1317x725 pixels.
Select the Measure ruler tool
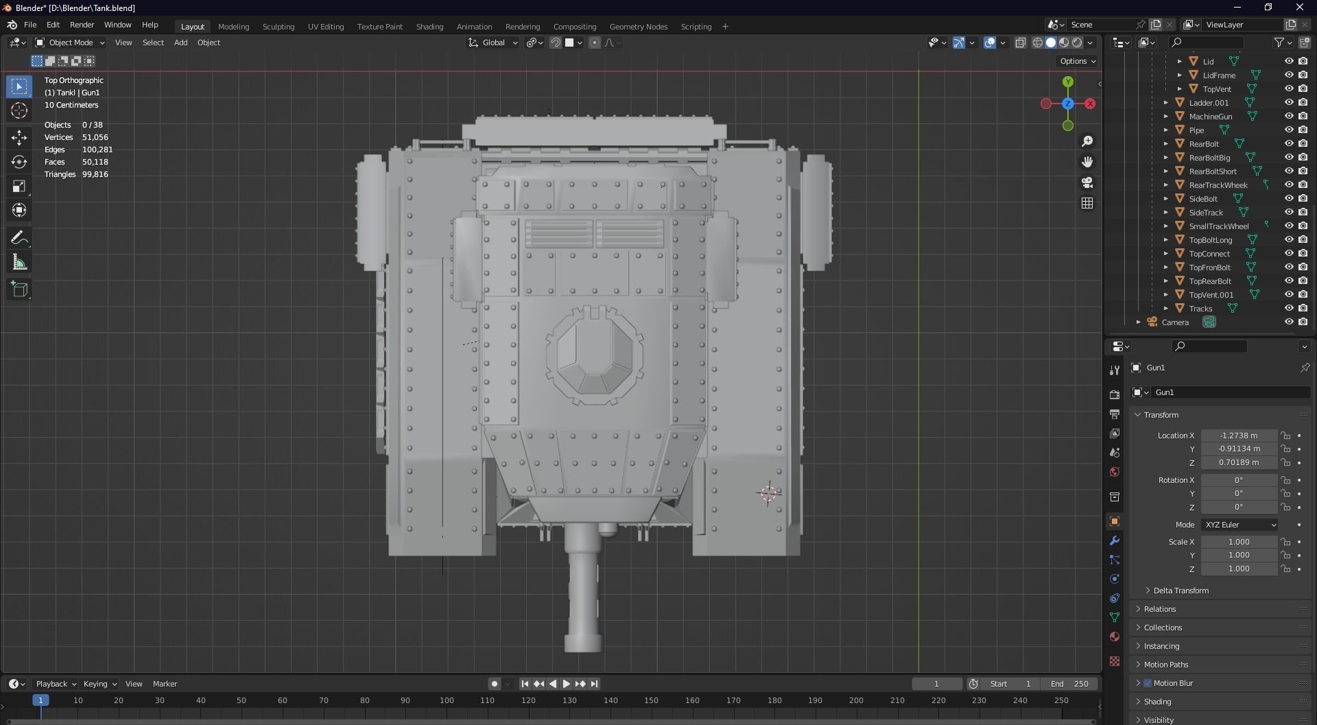tap(19, 263)
